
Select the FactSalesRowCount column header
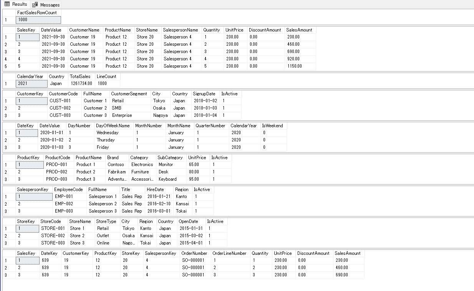pyautogui.click(x=38, y=13)
